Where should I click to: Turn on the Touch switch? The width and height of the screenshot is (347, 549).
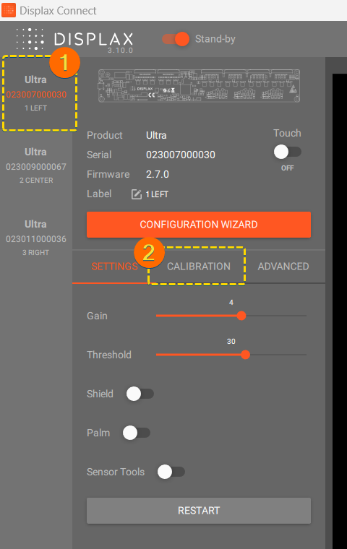(288, 152)
